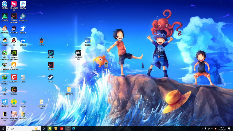
Task: Expand the hidden system tray icons chevron
Action: pos(202,129)
